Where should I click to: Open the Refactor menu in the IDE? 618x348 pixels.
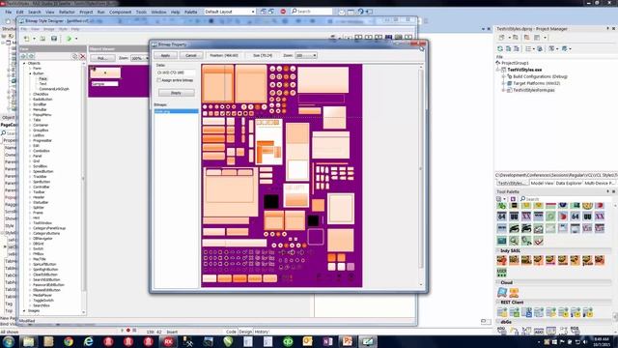(67, 12)
